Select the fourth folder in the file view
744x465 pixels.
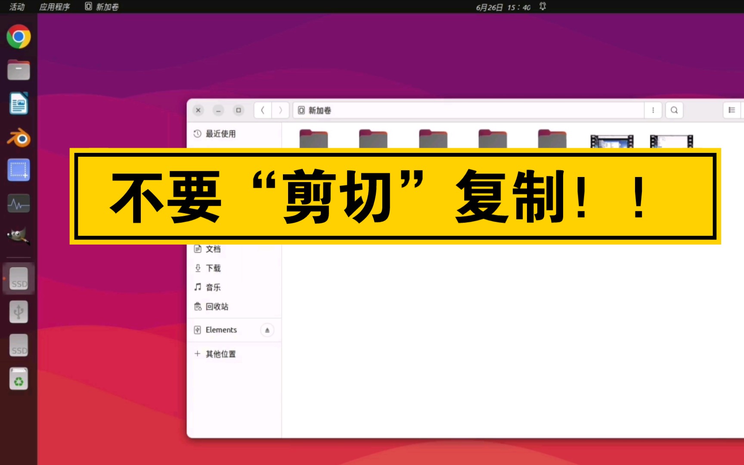[x=493, y=139]
